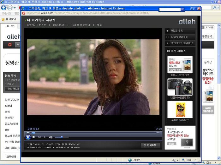221x165 pixels.
Task: Fast forward using the double-right arrow on the seek bar
Action: pos(158,133)
